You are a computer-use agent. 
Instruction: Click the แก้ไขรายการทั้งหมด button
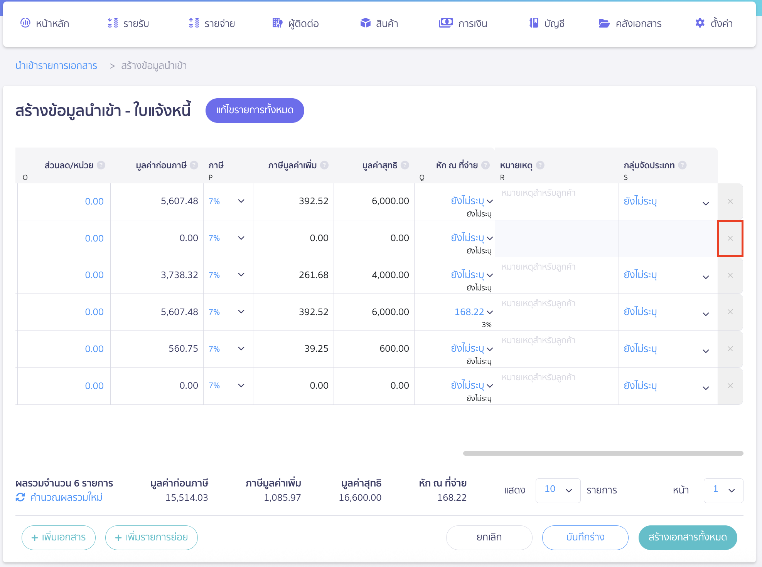(x=255, y=110)
